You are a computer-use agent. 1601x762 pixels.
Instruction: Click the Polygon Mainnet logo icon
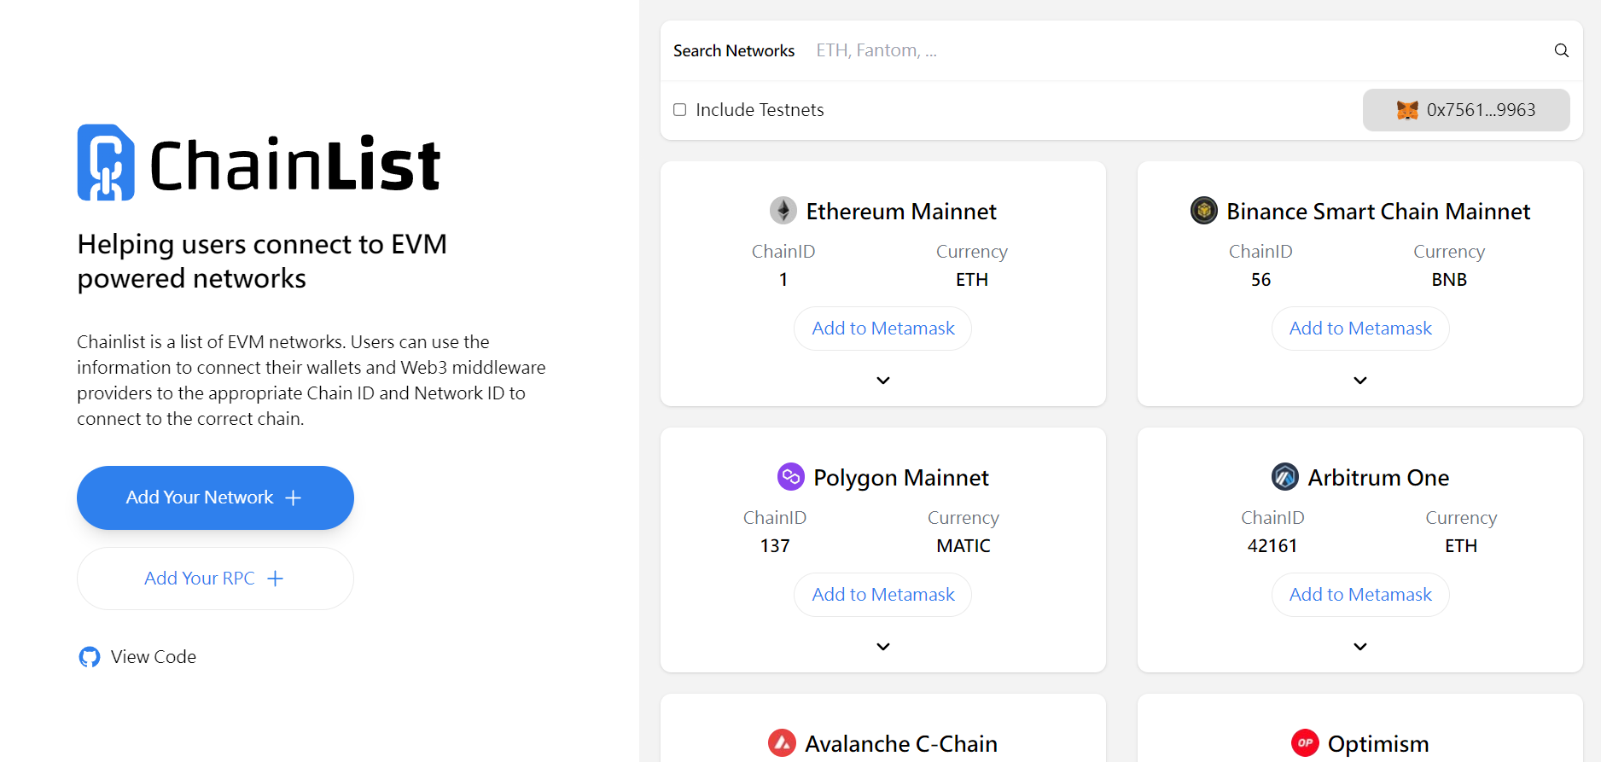790,477
